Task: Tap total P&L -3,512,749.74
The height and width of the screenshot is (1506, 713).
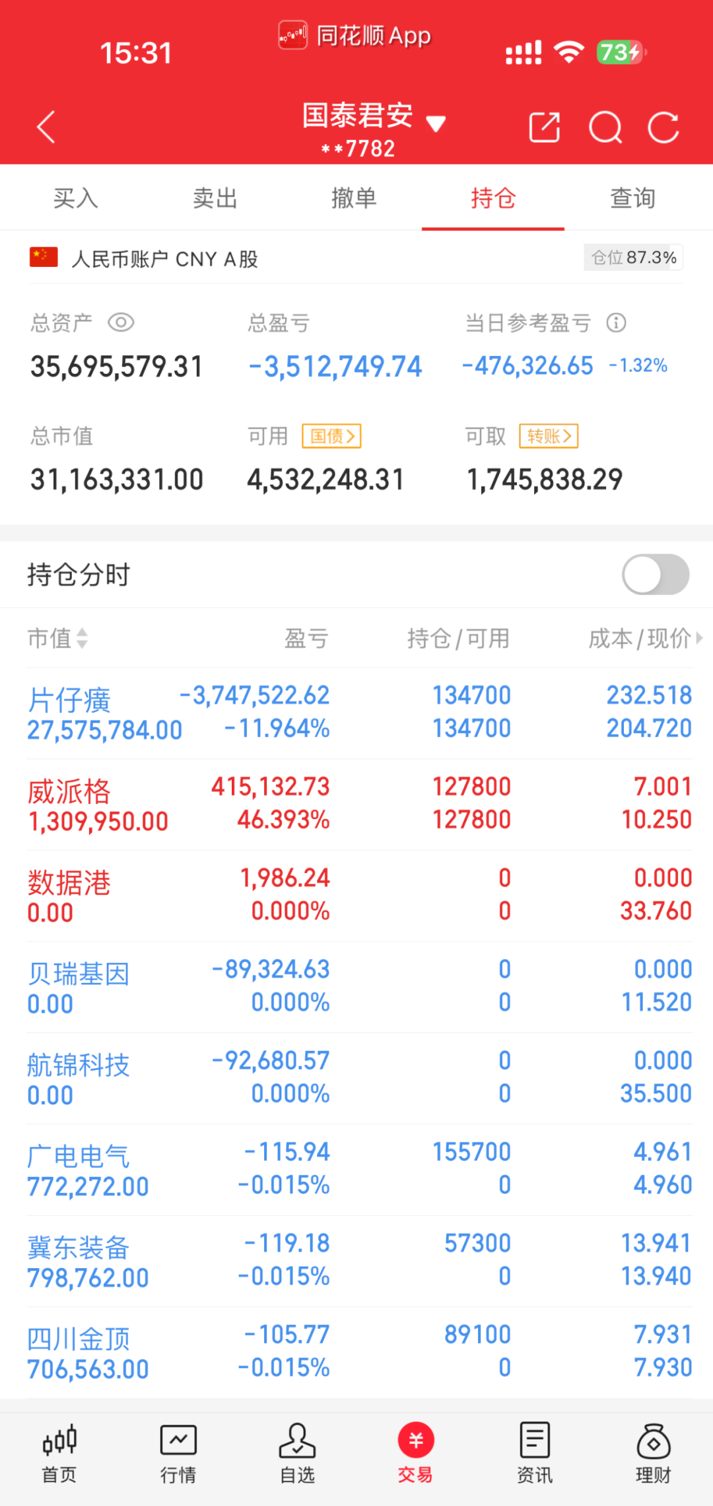Action: [335, 367]
